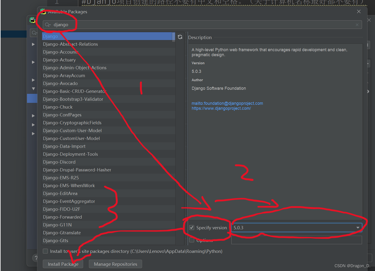Open Manage Repositories
This screenshot has height=271, width=375.
pyautogui.click(x=116, y=264)
